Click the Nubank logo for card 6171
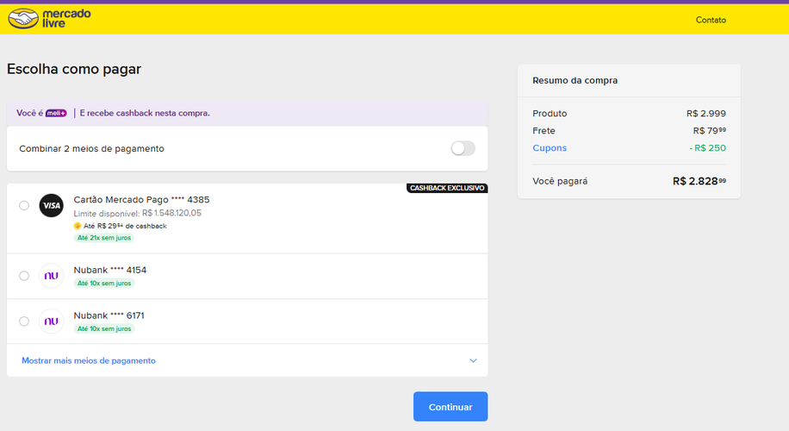 pos(52,322)
